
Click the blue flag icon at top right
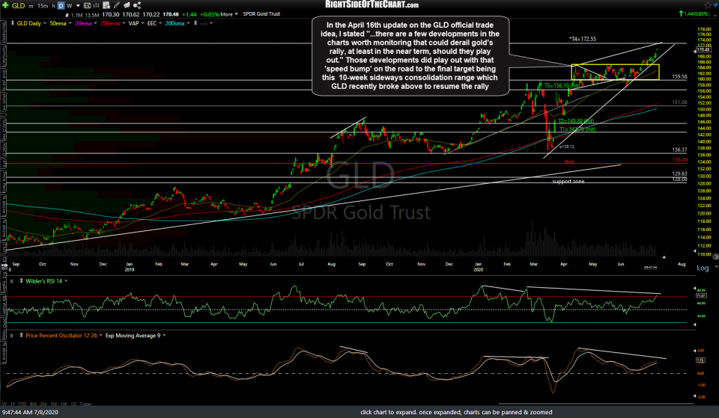click(715, 5)
